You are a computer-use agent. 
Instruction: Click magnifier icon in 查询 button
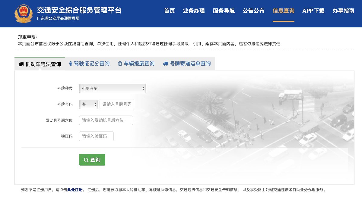click(x=86, y=160)
